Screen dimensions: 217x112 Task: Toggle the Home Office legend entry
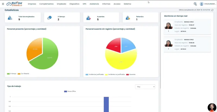(70, 91)
